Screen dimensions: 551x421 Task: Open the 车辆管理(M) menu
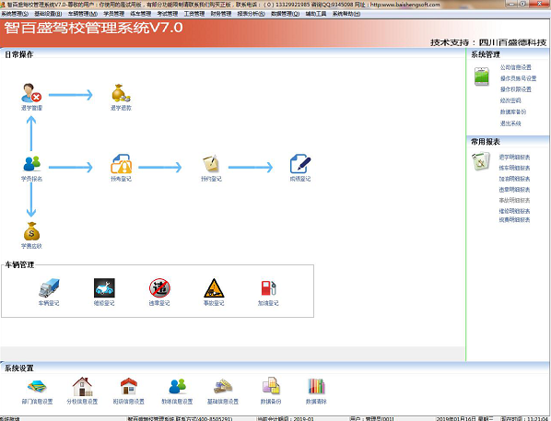pos(83,14)
